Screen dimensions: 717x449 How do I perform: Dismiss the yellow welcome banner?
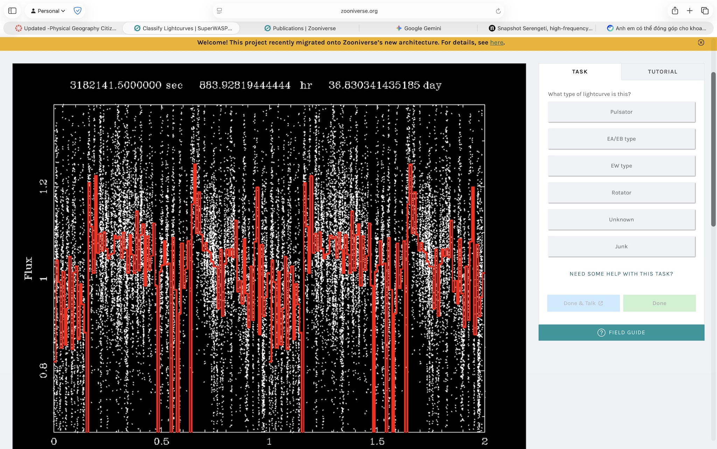[701, 42]
